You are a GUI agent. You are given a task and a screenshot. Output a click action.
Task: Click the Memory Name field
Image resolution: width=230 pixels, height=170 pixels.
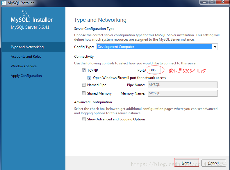pos(183,93)
